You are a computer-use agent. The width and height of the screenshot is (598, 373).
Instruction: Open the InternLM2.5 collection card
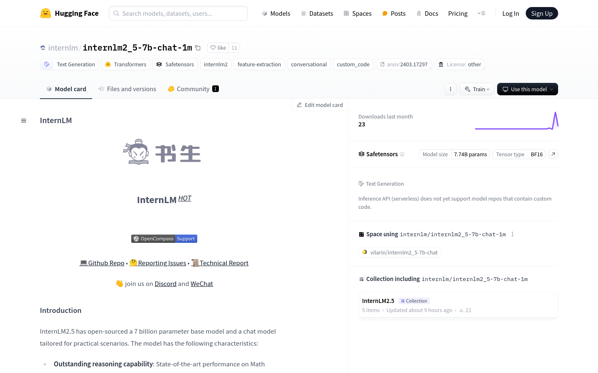click(458, 305)
